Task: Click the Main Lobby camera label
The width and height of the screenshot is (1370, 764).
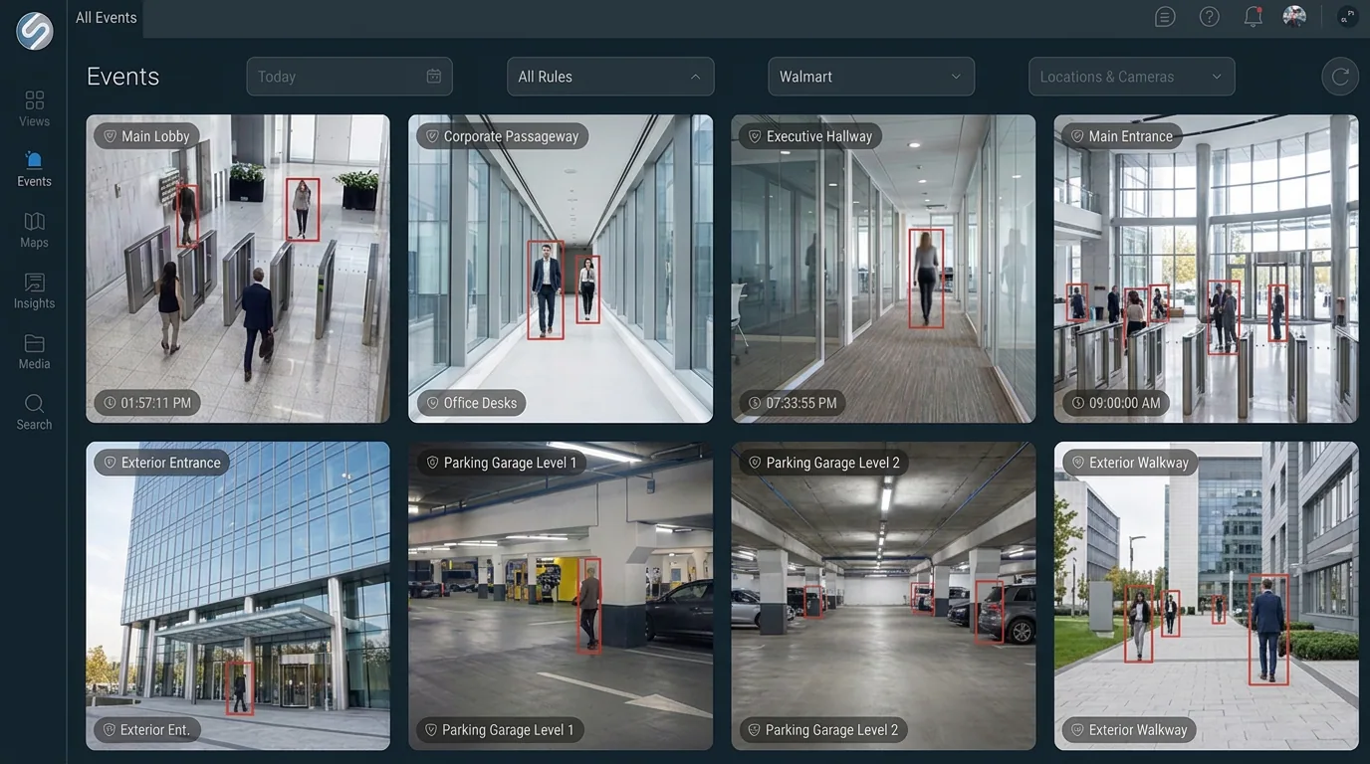Action: (147, 136)
